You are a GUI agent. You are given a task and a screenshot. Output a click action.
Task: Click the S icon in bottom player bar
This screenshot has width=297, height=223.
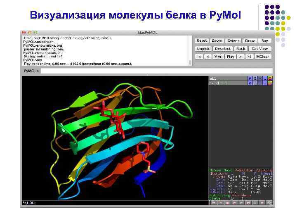[x=255, y=203]
